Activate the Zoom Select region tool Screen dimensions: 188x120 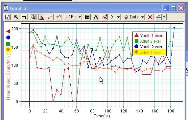pyautogui.click(x=33, y=17)
